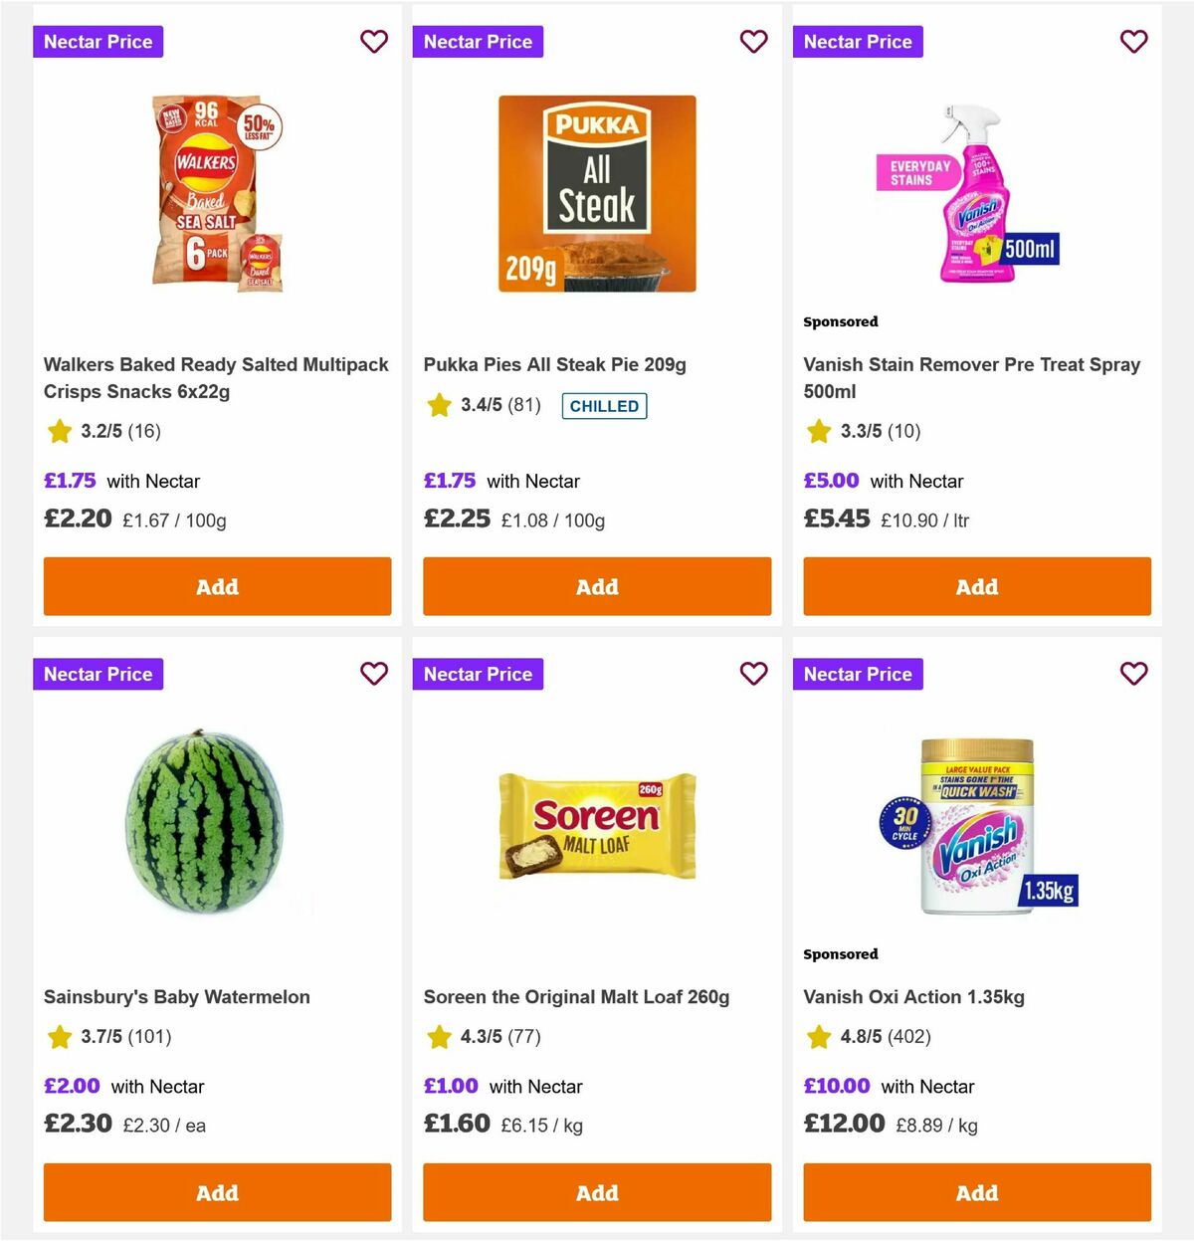The image size is (1194, 1241).
Task: Click the Sponsored label under Vanish spray
Action: [841, 321]
